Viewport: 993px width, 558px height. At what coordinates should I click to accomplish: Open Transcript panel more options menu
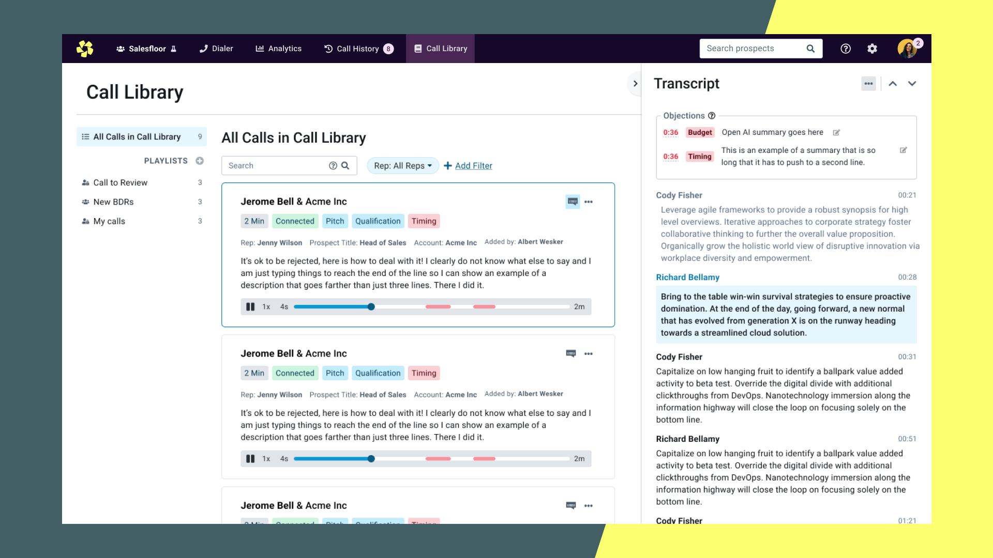click(x=868, y=84)
